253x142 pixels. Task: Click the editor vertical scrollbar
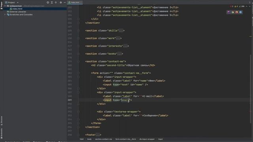[251, 88]
